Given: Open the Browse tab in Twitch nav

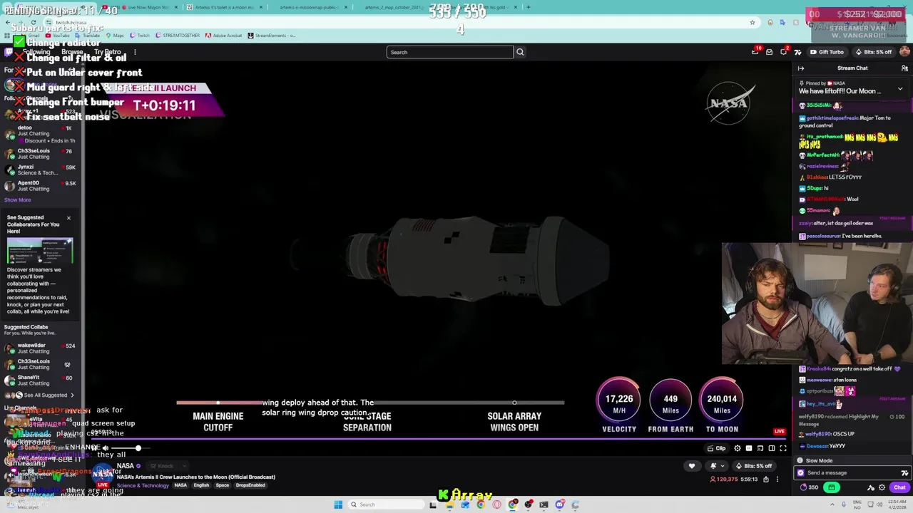Looking at the screenshot, I should (72, 52).
